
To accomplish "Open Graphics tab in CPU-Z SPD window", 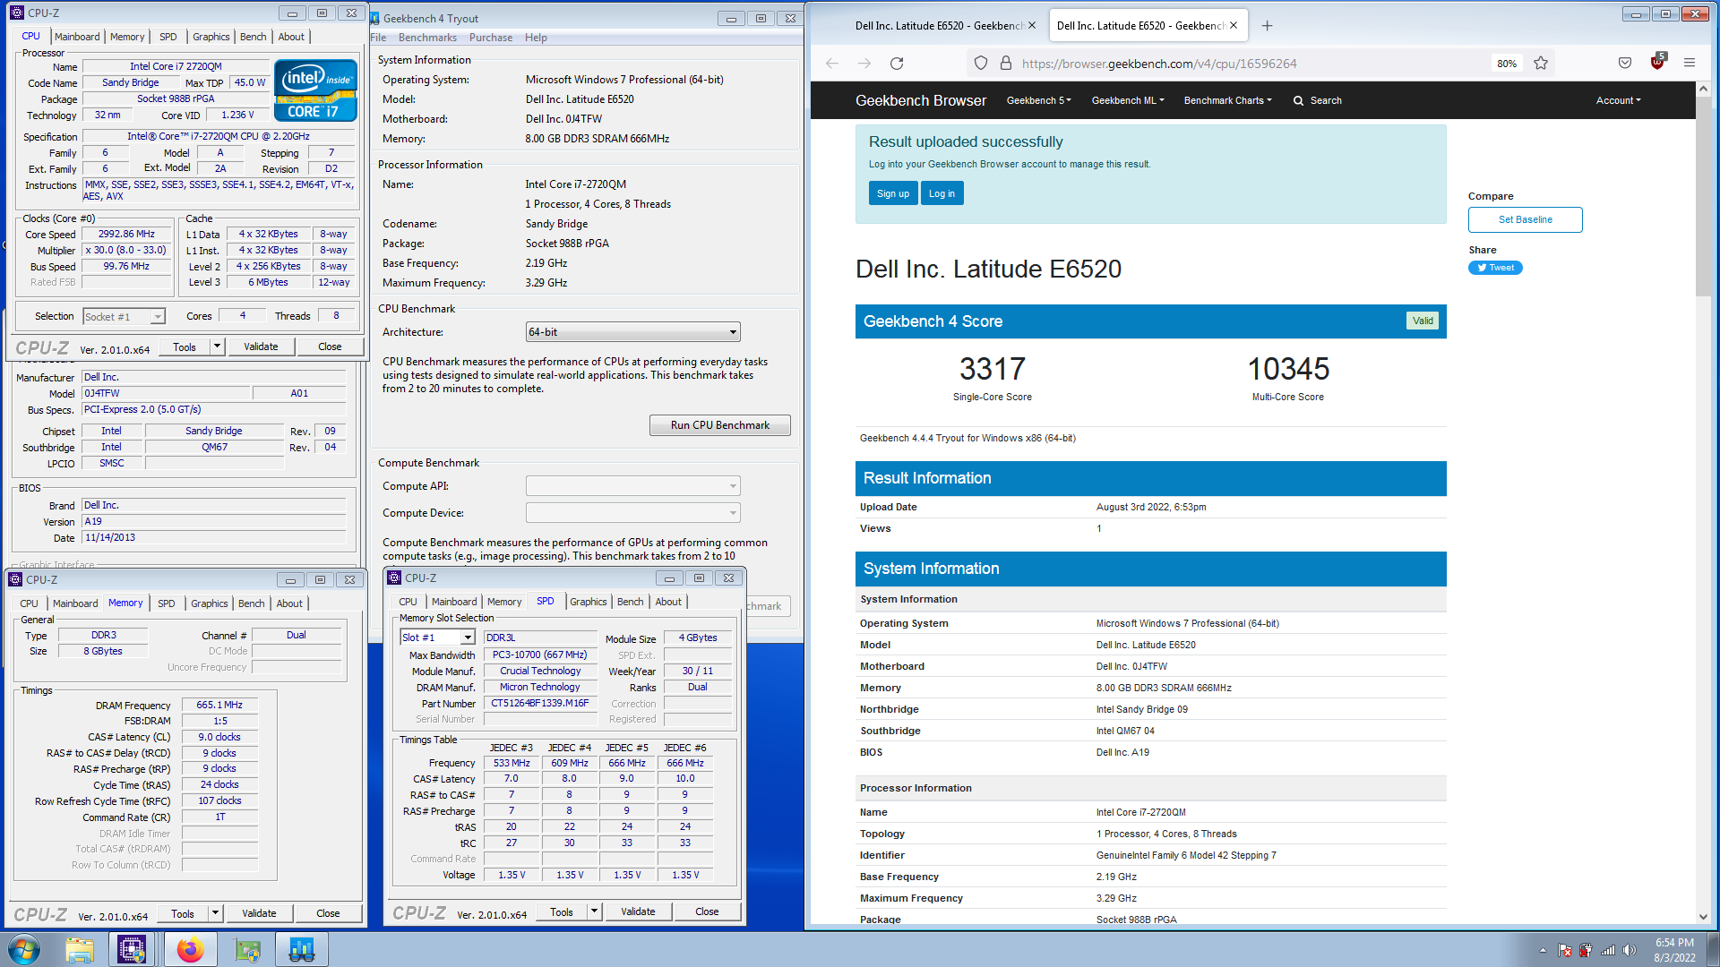I will pos(589,602).
